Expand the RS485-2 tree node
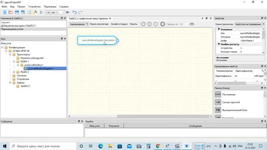 tap(14, 72)
